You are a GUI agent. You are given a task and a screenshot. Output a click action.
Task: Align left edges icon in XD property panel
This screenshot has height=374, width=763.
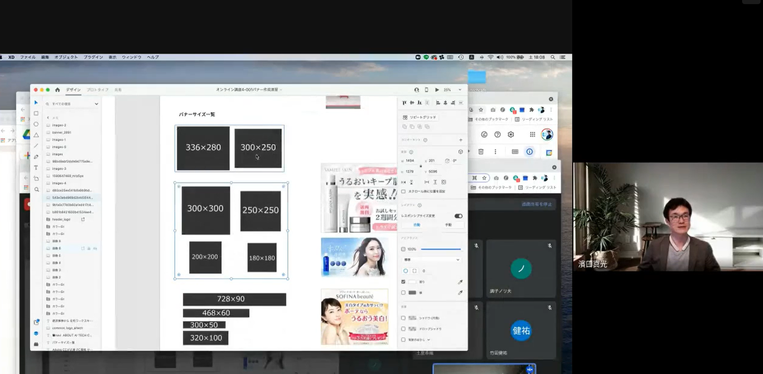[x=438, y=103]
